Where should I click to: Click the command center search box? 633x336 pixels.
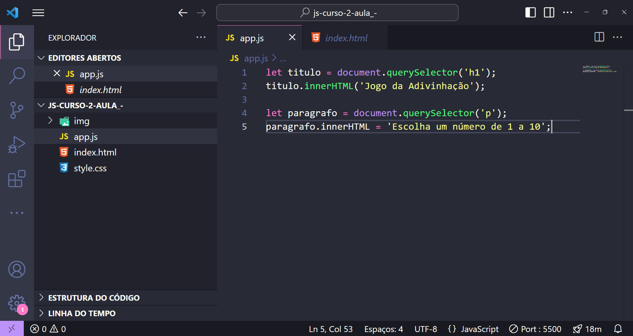pos(337,13)
